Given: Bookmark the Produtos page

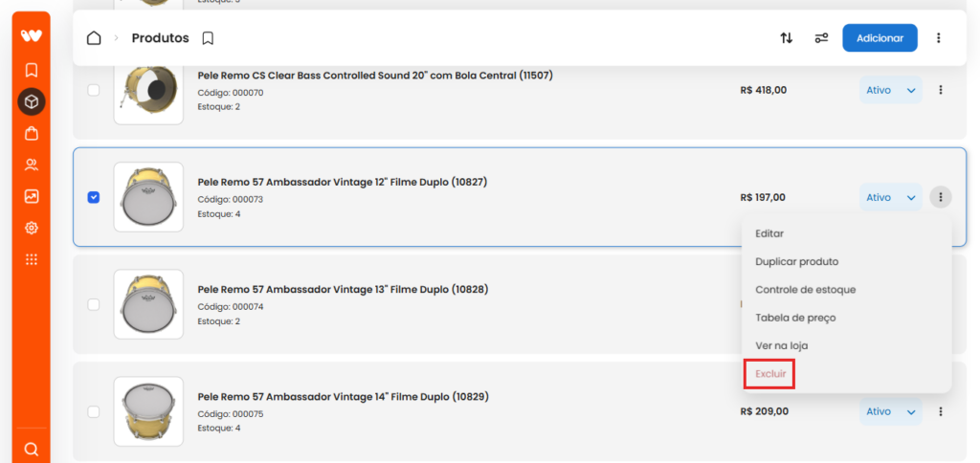Looking at the screenshot, I should (x=208, y=38).
